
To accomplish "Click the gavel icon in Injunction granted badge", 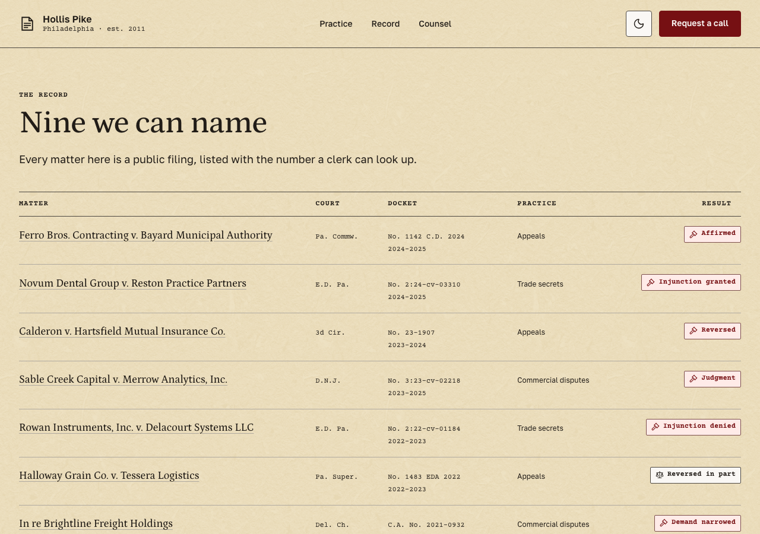I will [x=651, y=282].
